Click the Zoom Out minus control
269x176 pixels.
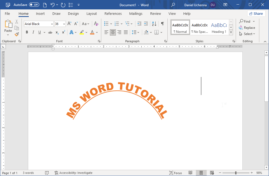(220, 173)
